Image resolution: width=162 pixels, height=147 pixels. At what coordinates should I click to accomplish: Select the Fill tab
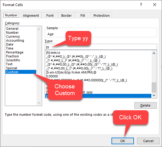click(83, 15)
